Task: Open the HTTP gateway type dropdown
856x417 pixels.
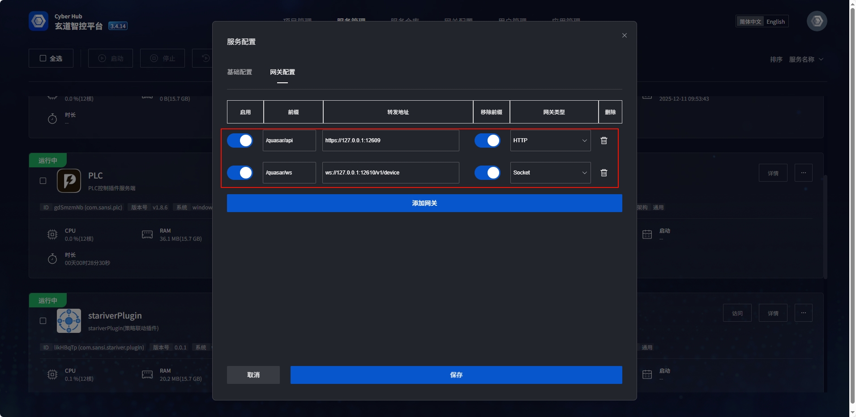Action: pyautogui.click(x=550, y=140)
